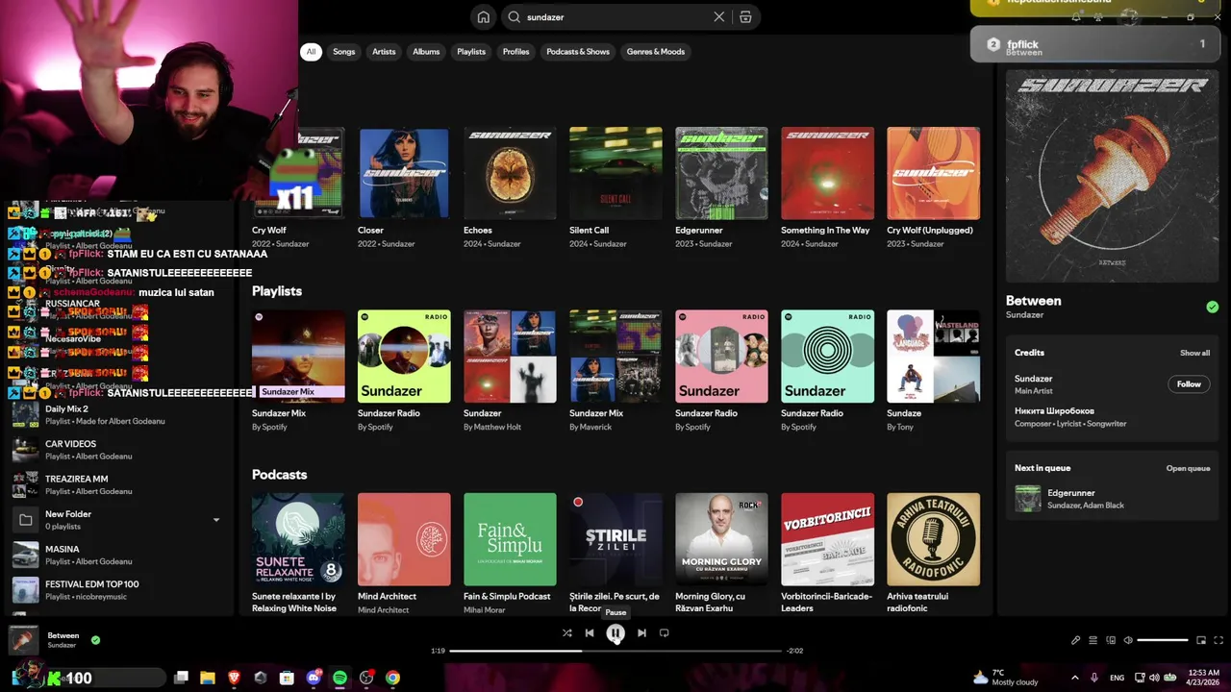Viewport: 1231px width, 692px height.
Task: Go to Spotify Home via house icon
Action: pos(484,16)
